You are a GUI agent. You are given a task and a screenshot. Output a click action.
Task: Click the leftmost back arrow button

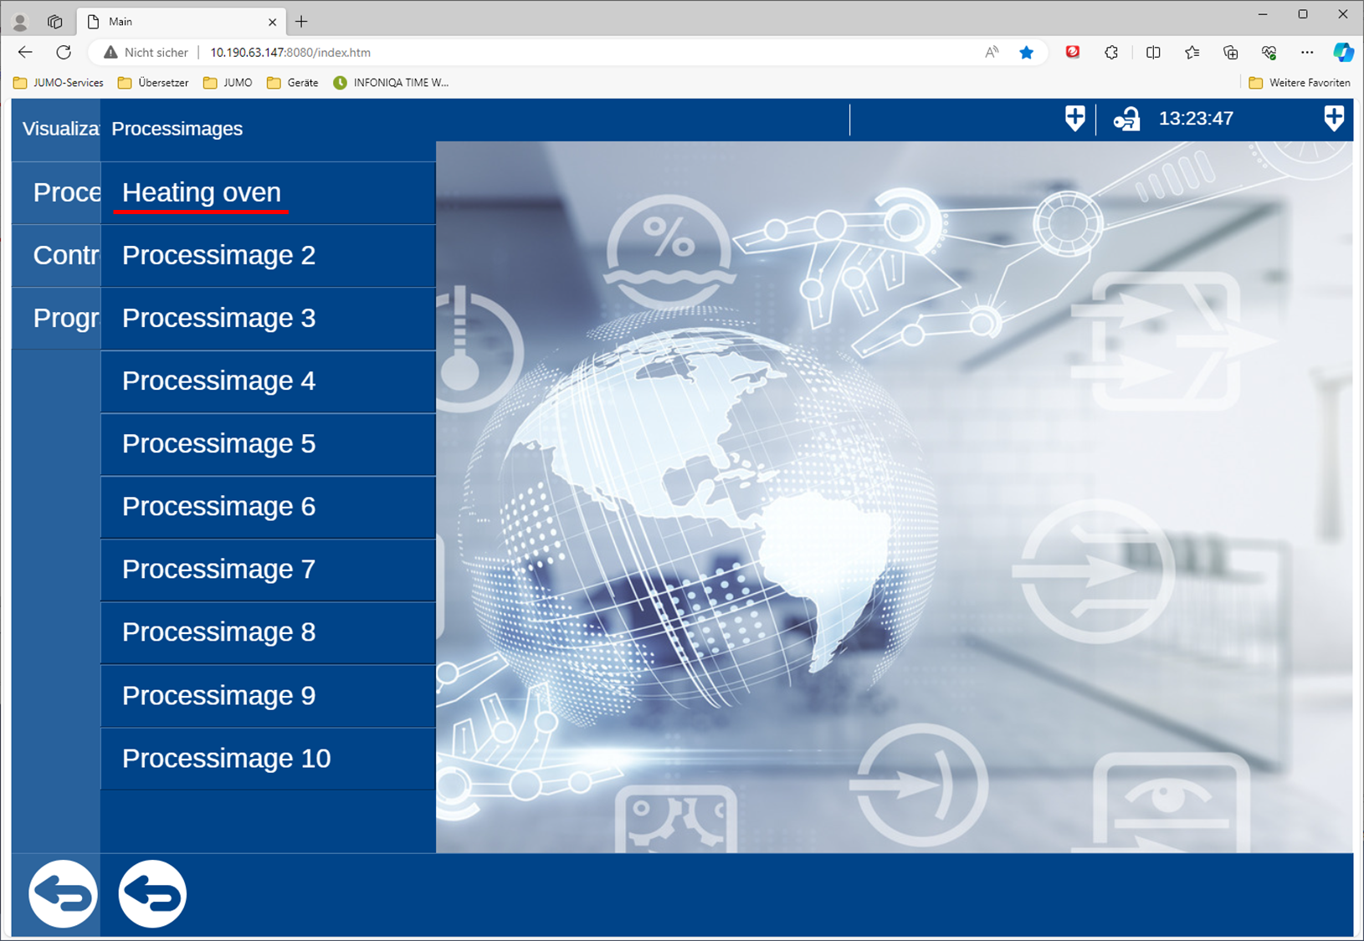(63, 893)
